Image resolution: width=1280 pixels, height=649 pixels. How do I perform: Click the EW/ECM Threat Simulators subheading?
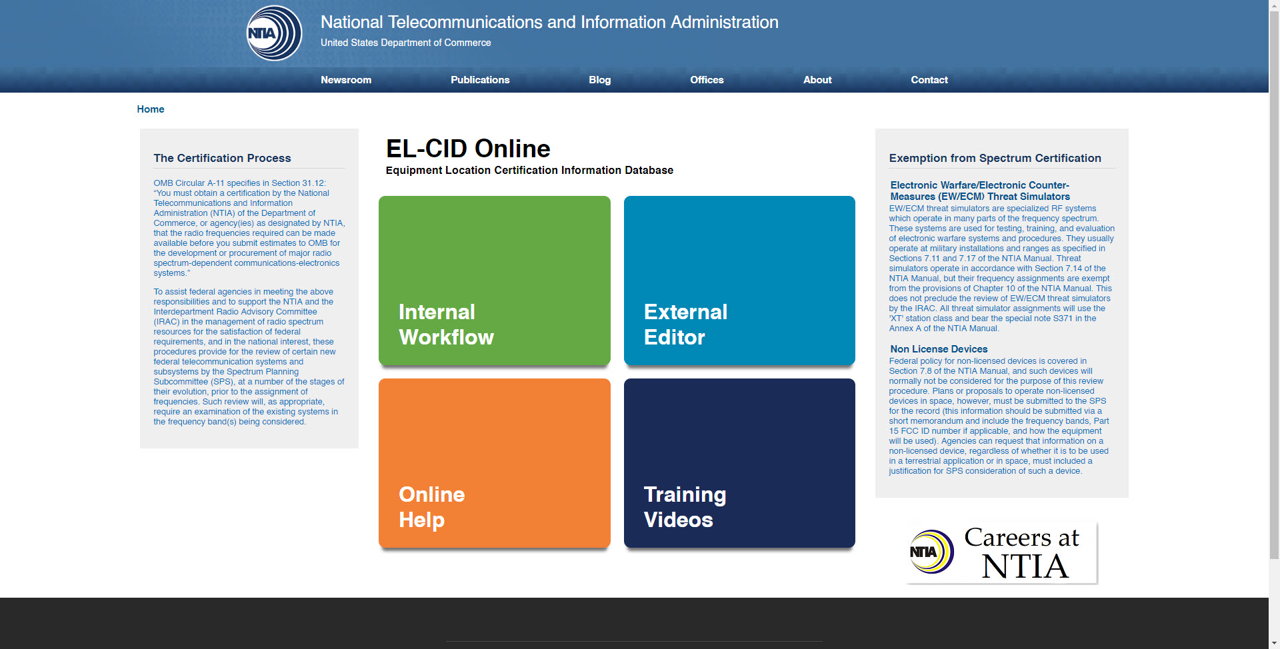pos(980,191)
